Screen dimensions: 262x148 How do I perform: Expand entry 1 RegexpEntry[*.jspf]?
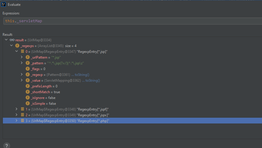pyautogui.click(x=16, y=109)
